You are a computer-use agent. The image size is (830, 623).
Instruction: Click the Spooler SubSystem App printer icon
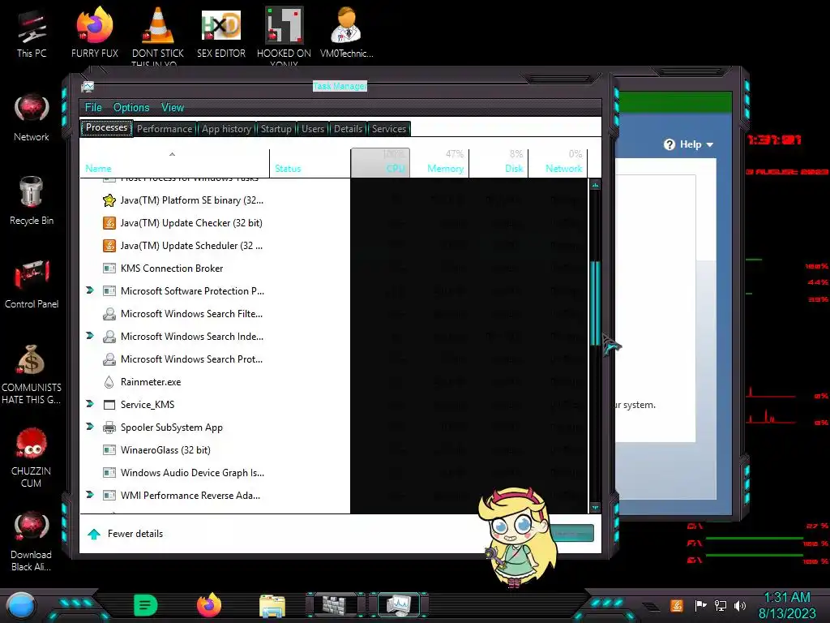click(x=109, y=428)
